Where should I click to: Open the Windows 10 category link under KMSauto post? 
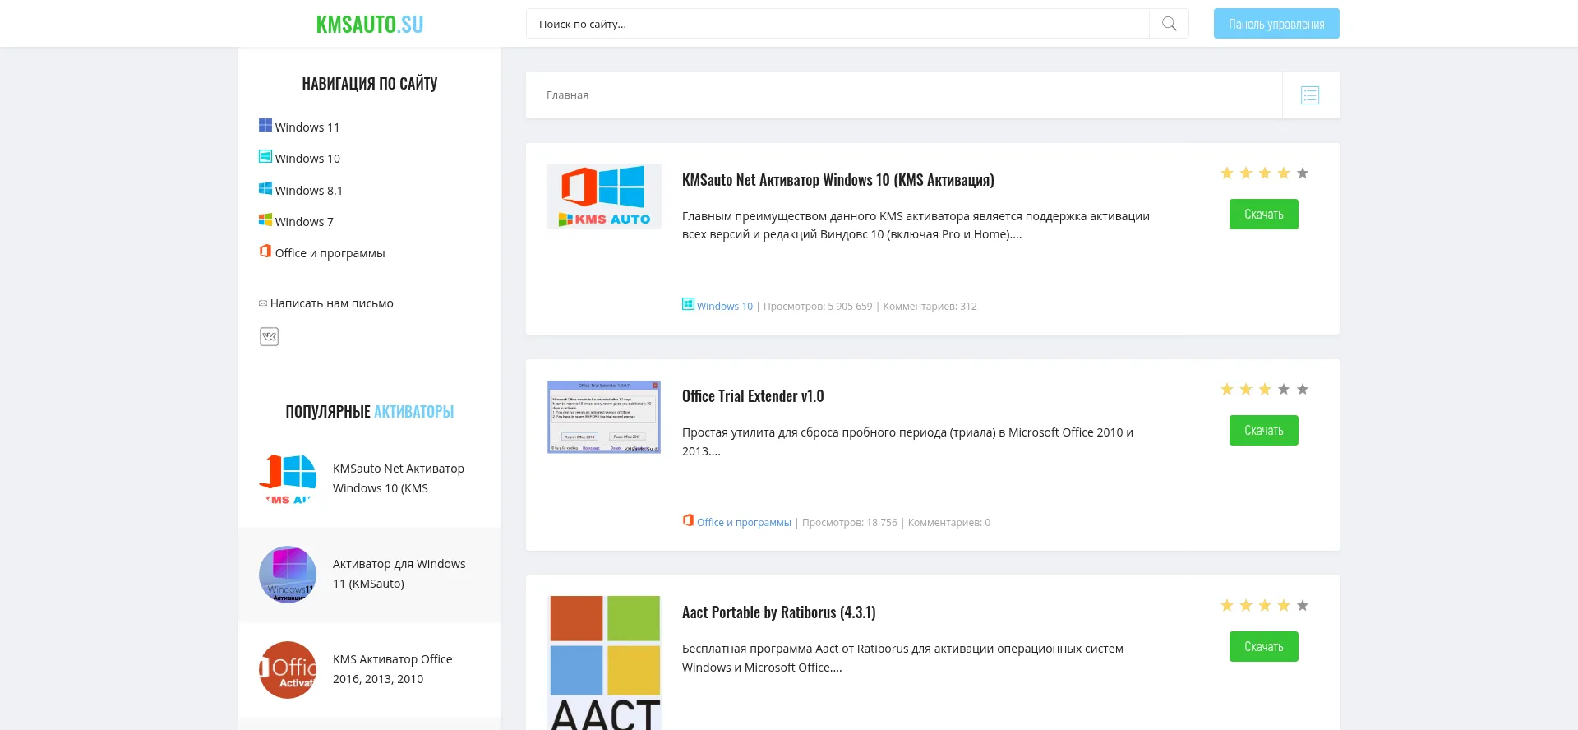pyautogui.click(x=725, y=307)
